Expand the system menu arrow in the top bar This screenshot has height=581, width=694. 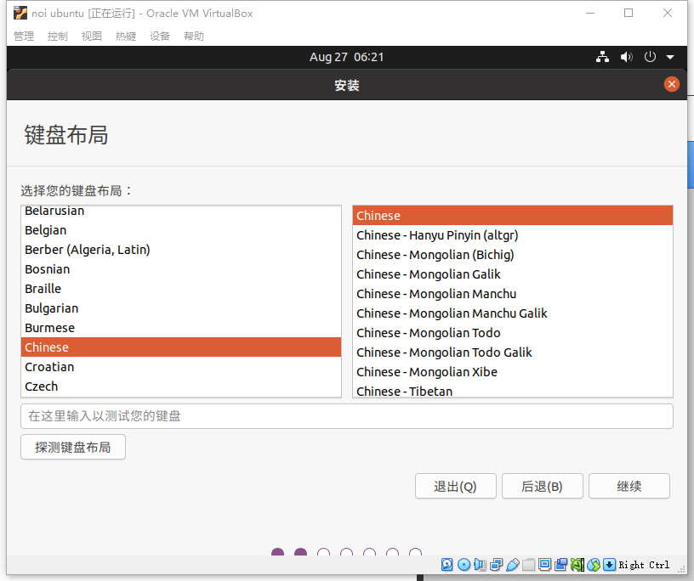(670, 57)
